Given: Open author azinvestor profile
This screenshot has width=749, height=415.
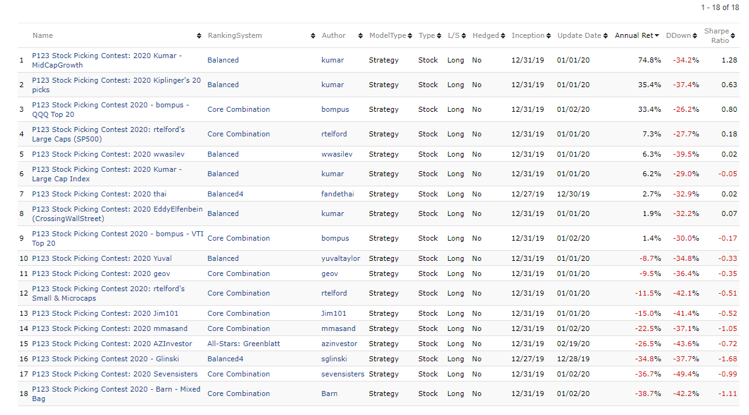Looking at the screenshot, I should (x=339, y=344).
